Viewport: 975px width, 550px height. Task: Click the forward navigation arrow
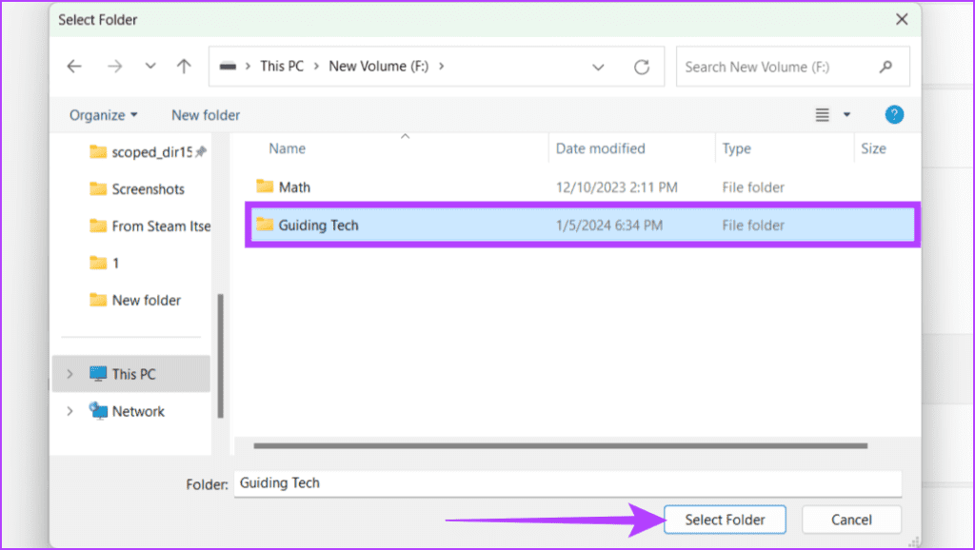[x=112, y=66]
